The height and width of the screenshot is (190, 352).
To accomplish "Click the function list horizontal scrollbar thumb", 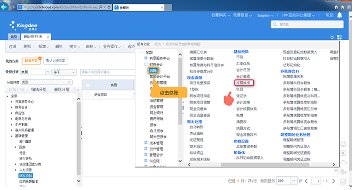I will [265, 165].
